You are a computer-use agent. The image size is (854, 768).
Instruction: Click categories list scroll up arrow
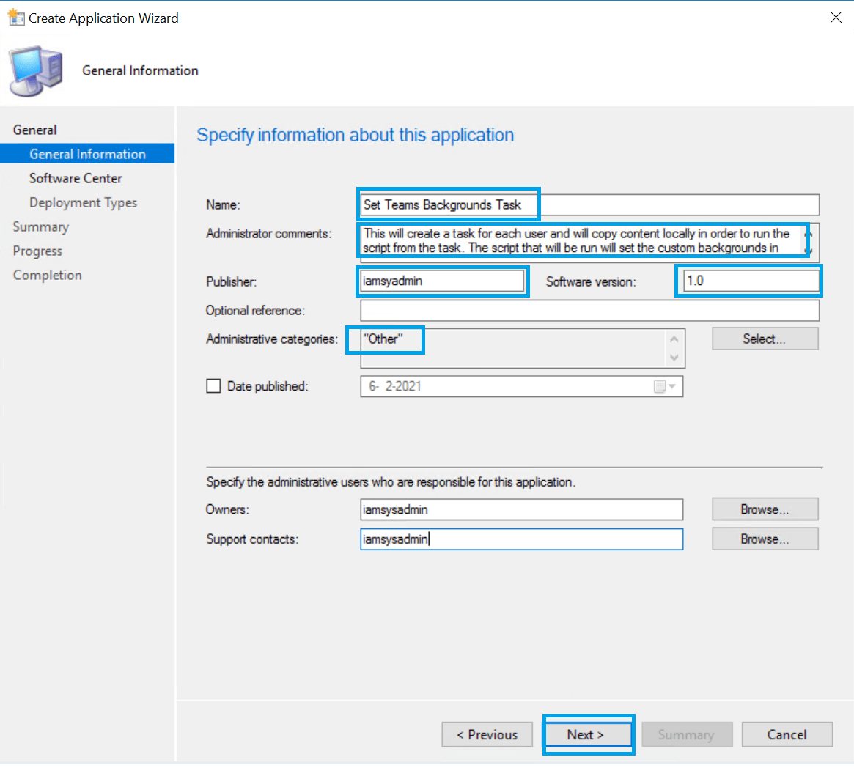pyautogui.click(x=674, y=339)
